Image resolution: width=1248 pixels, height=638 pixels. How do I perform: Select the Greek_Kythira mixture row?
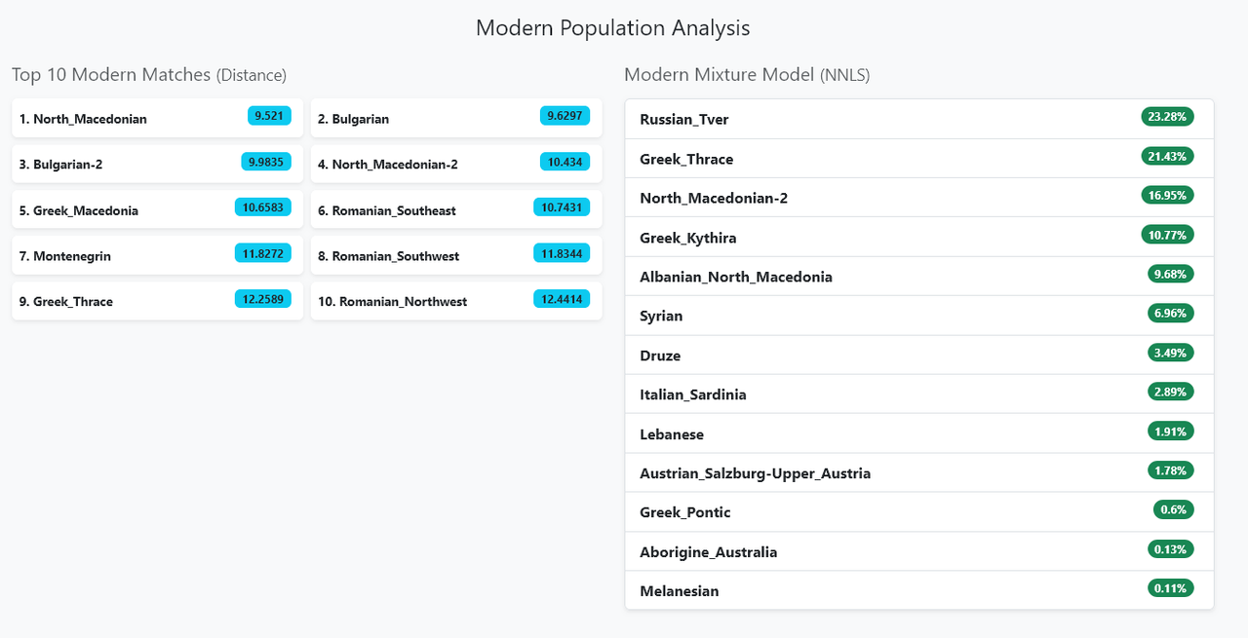coord(918,238)
